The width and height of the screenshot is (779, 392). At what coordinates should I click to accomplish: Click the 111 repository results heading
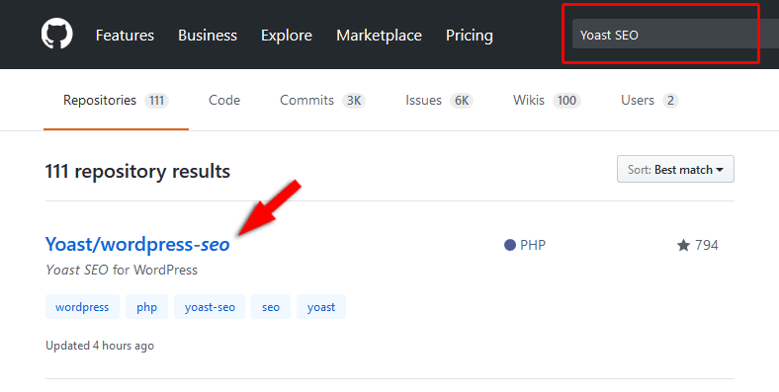[x=137, y=171]
